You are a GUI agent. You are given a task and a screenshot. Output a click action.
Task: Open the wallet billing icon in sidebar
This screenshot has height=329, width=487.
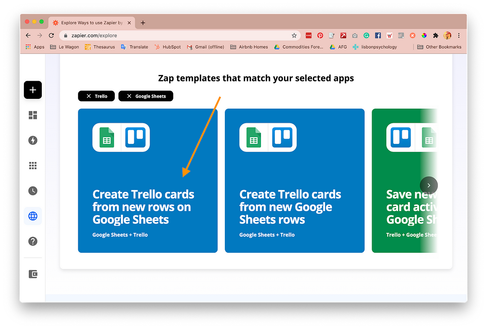pos(33,274)
